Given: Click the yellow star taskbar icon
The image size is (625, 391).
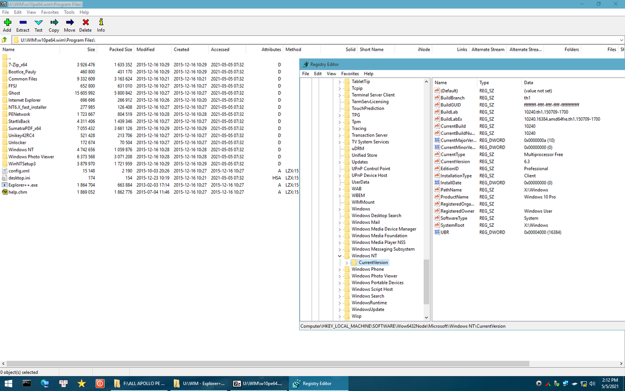Looking at the screenshot, I should pos(82,384).
